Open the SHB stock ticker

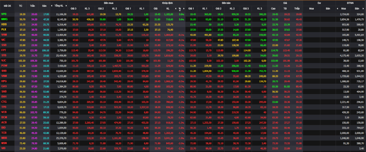tap(4, 71)
